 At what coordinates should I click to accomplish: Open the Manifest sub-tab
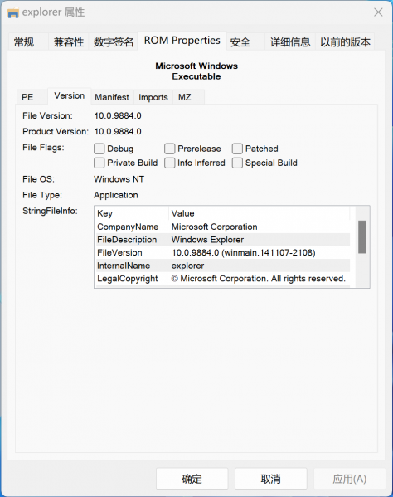112,97
